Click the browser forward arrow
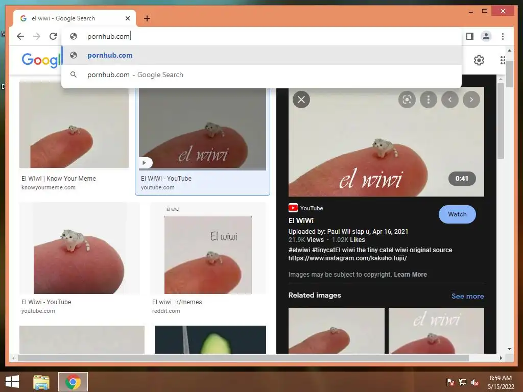 pos(37,36)
